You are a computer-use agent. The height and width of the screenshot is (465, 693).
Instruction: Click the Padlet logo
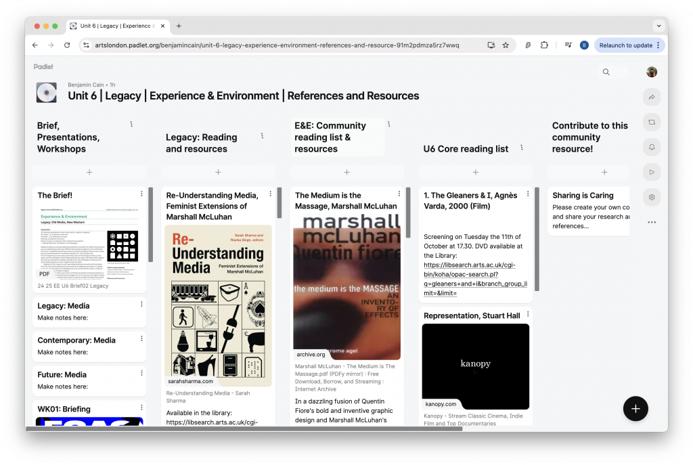coord(43,67)
